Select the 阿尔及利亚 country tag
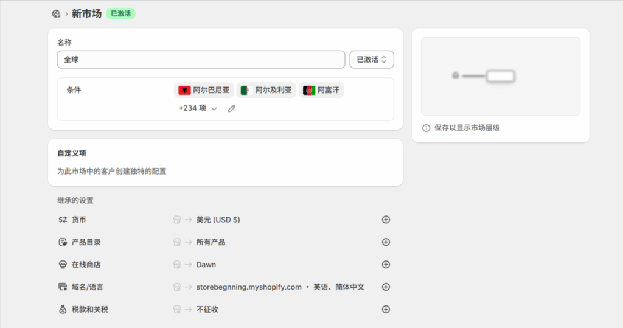This screenshot has height=328, width=623. click(266, 91)
